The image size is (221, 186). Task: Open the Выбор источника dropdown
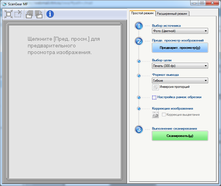point(180,31)
